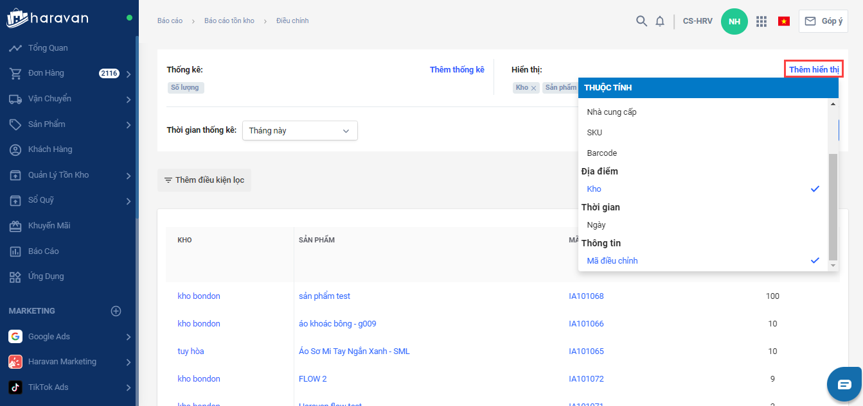The height and width of the screenshot is (406, 863).
Task: Click the search magnifier icon
Action: [641, 21]
